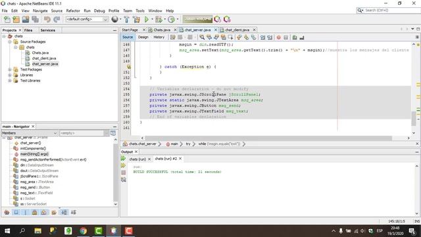Image resolution: width=421 pixels, height=237 pixels.
Task: Click the Navigator filter settings icon
Action: coord(113,133)
